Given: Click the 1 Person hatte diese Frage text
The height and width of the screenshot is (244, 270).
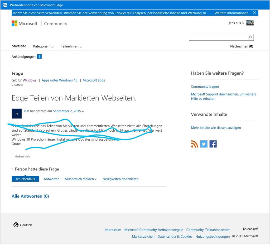Looking at the screenshot, I should click(35, 169).
